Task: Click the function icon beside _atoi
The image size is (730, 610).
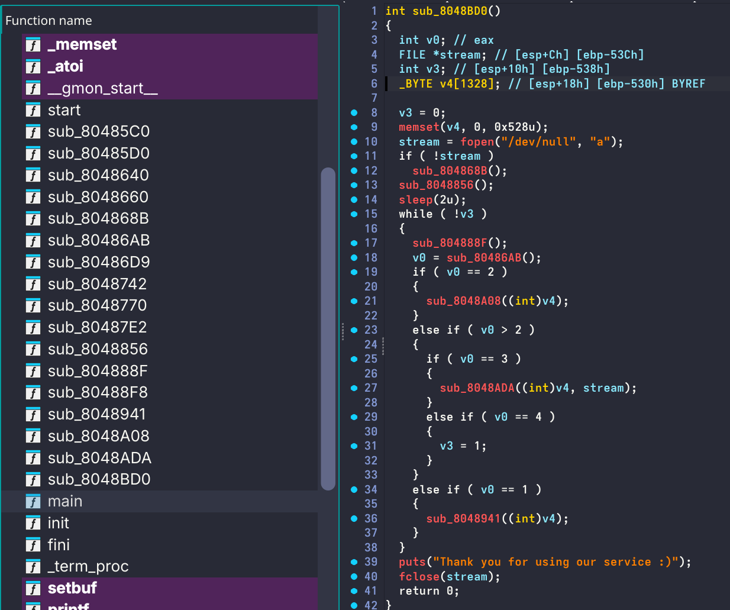Action: point(33,66)
